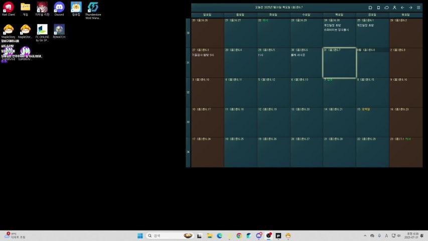Click the today date title in calendar header
This screenshot has height=241, width=428.
point(278,8)
